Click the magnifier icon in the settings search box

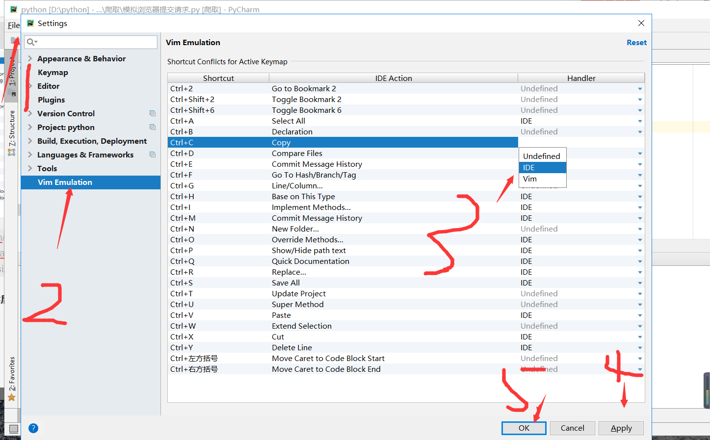[31, 42]
